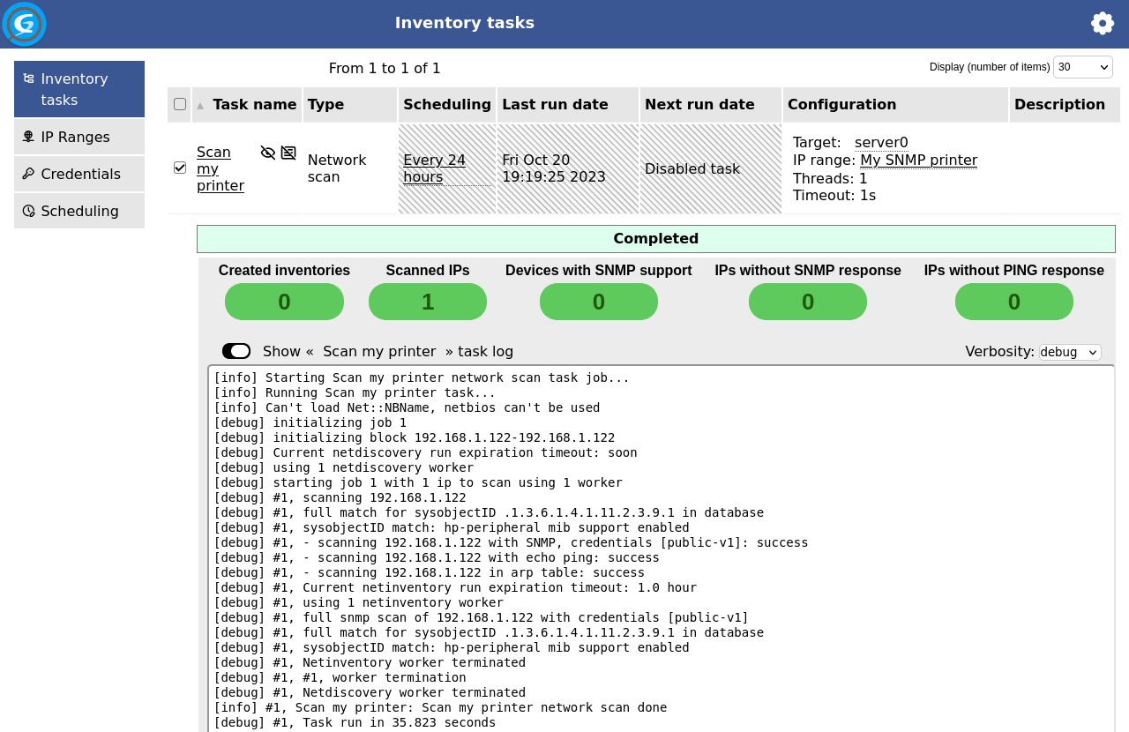Open the Scan my printer task link
This screenshot has height=732, width=1129.
click(221, 168)
